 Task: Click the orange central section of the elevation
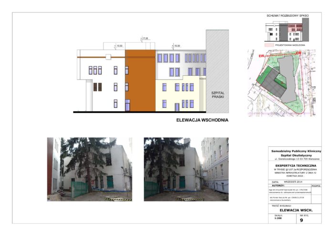(x=140, y=81)
